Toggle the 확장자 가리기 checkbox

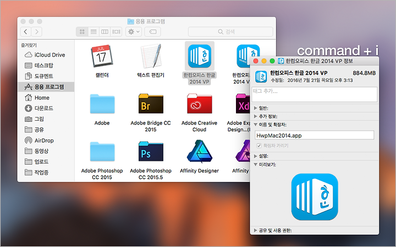click(x=259, y=145)
